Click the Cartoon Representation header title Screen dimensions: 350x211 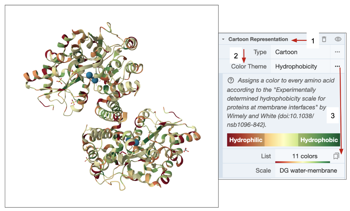(x=258, y=39)
